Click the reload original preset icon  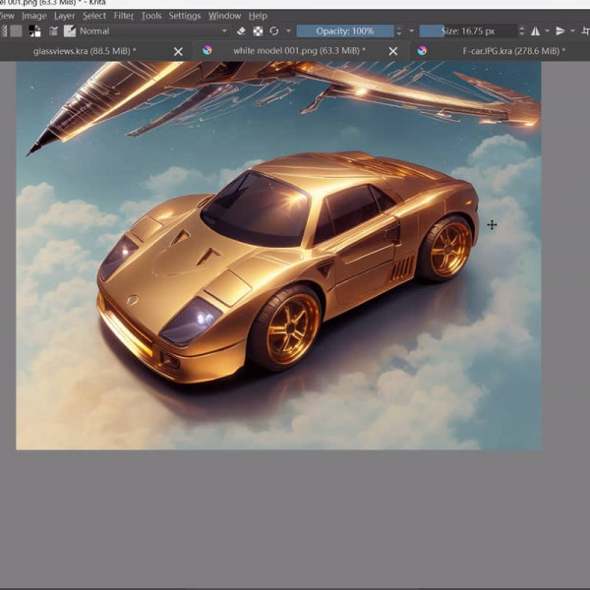[x=273, y=31]
